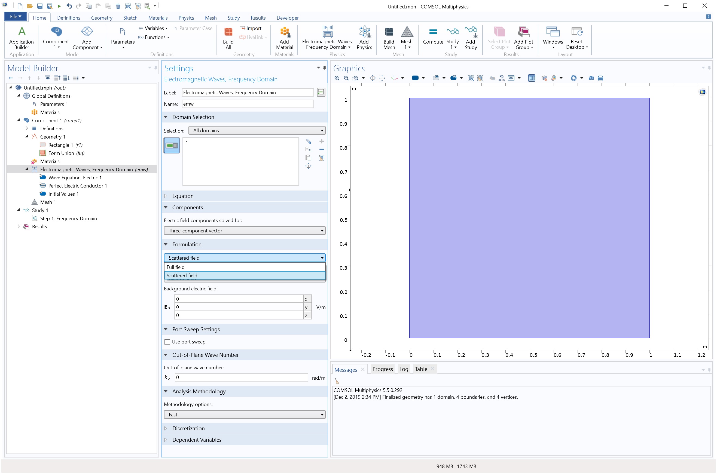Screen dimensions: 717x473
Task: Switch to the Physics ribbon tab
Action: pyautogui.click(x=186, y=18)
